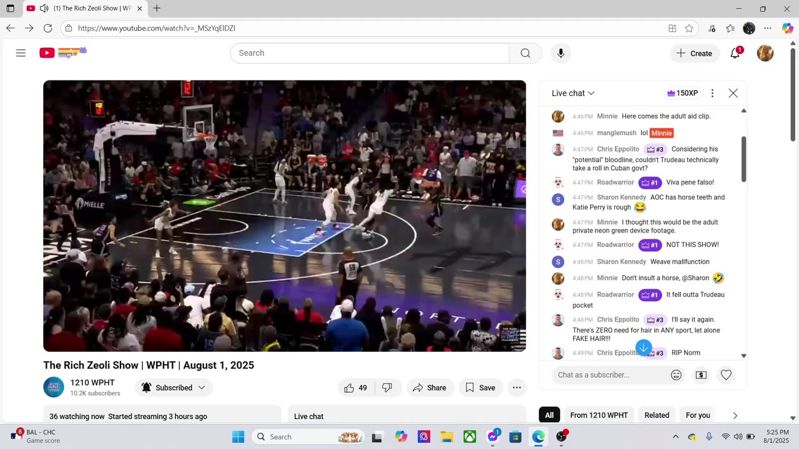Click the browser address bar URL

coord(157,28)
